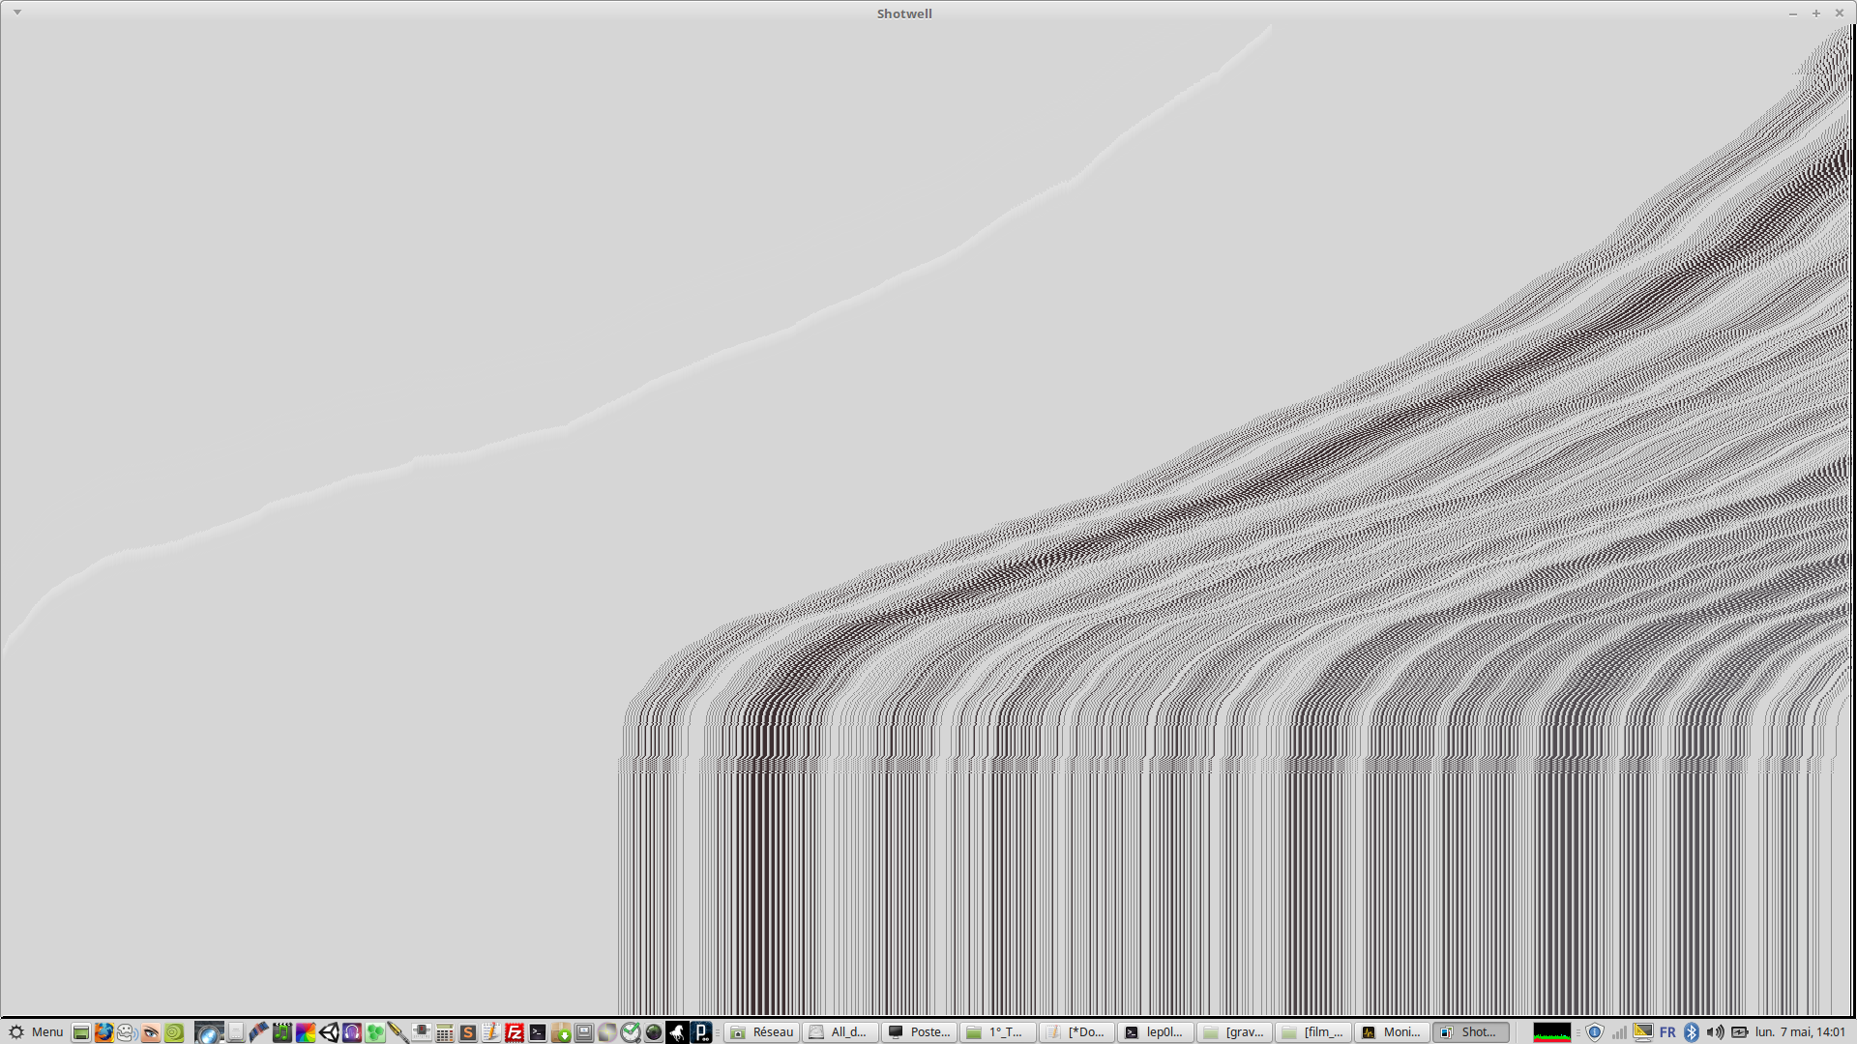1857x1044 pixels.
Task: Open the clock showing lun. 7 mai
Action: coord(1800,1031)
